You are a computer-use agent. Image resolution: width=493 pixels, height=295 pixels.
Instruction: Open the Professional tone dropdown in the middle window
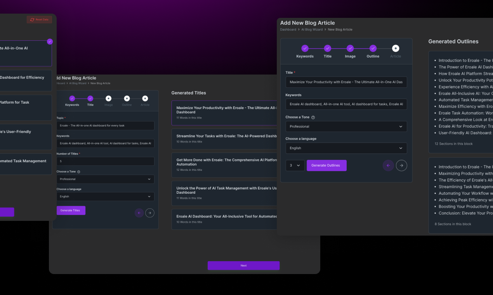point(105,179)
